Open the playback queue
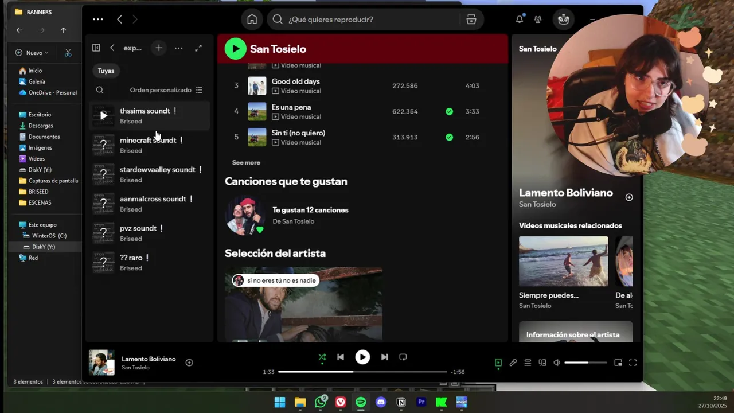 [x=528, y=363]
